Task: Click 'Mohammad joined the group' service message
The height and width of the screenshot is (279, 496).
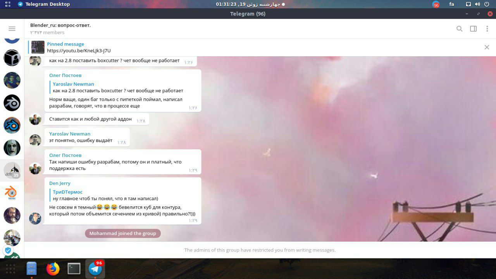Action: (x=123, y=233)
